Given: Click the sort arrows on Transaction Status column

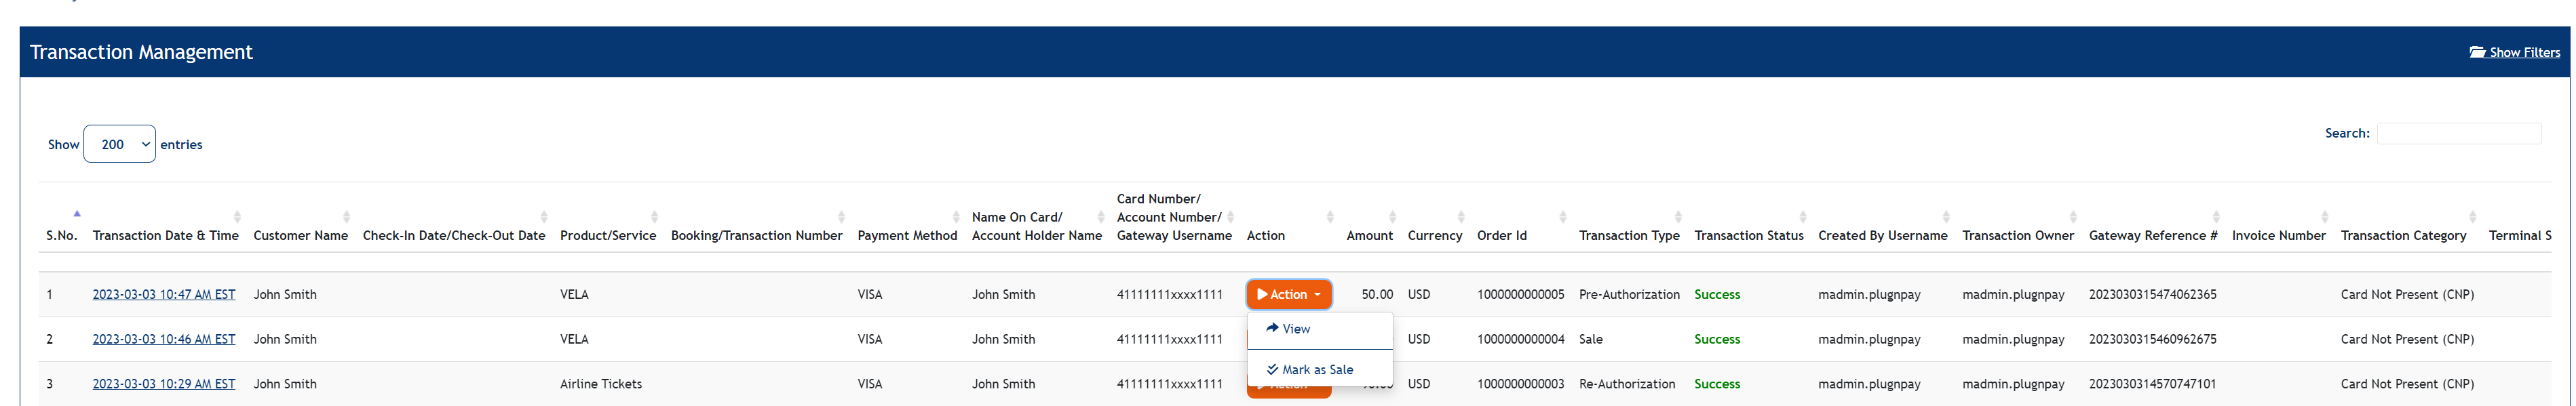Looking at the screenshot, I should coord(1803,217).
